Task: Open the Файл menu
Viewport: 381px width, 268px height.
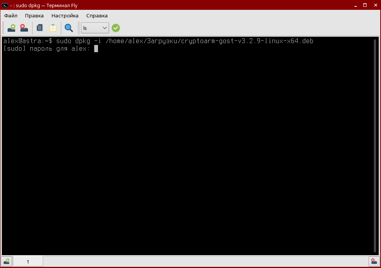Action: (x=11, y=15)
